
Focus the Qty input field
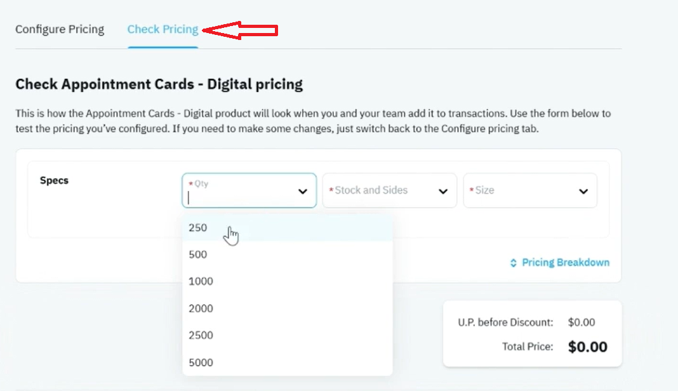click(x=249, y=190)
